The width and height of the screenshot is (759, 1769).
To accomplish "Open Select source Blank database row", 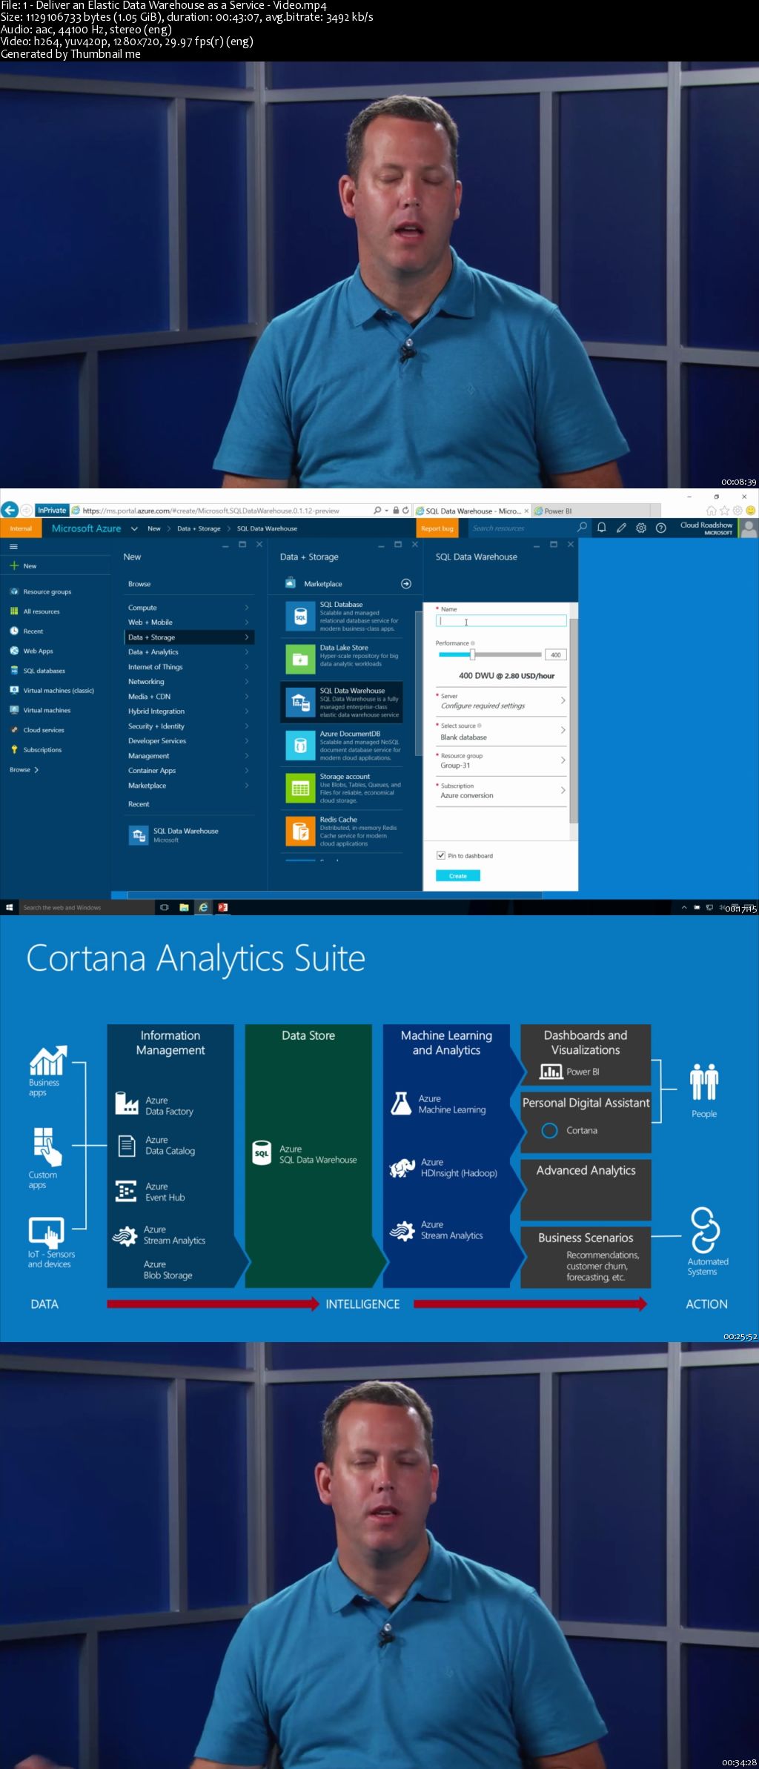I will 501,731.
